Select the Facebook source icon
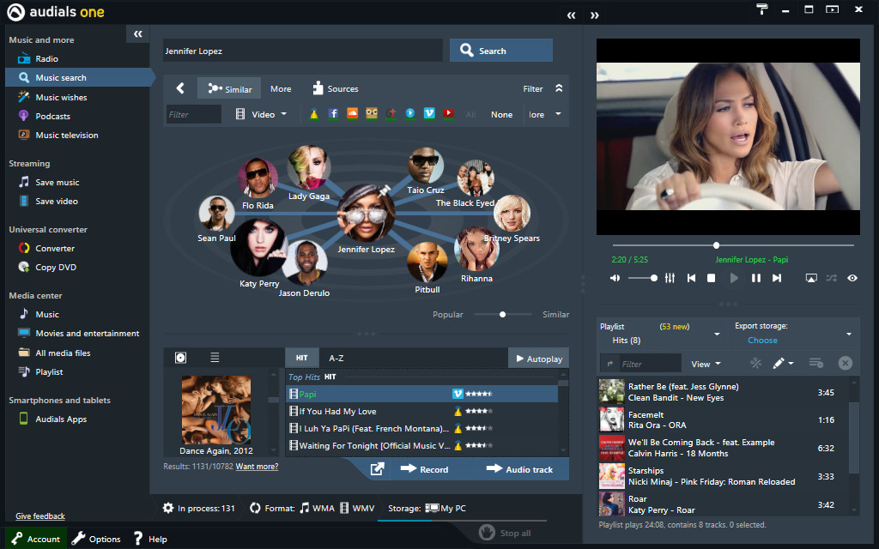 tap(333, 113)
